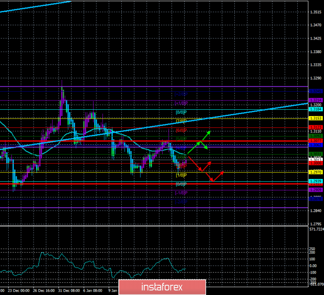Click the 9 Jan date label
Image resolution: width=324 pixels, height=295 pixels.
tap(113, 291)
